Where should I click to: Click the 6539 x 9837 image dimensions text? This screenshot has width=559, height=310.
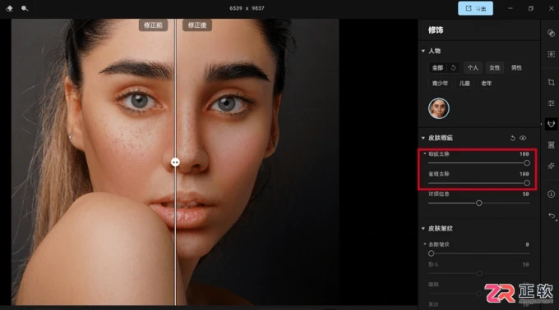pos(247,8)
